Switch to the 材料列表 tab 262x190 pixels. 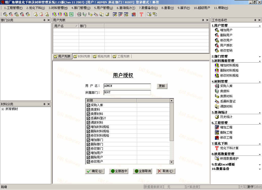click(82, 56)
